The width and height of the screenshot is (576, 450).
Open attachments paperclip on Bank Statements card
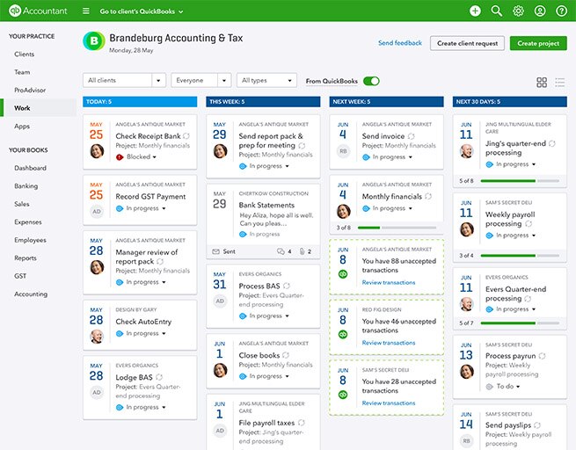[x=302, y=251]
